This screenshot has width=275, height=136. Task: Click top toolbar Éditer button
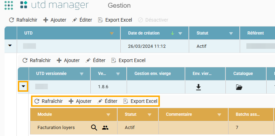click(82, 20)
